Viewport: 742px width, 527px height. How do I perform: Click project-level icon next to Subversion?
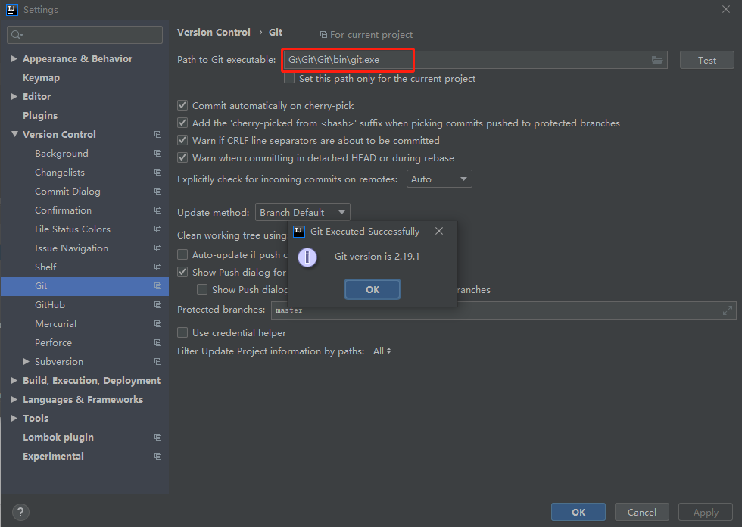(x=158, y=361)
